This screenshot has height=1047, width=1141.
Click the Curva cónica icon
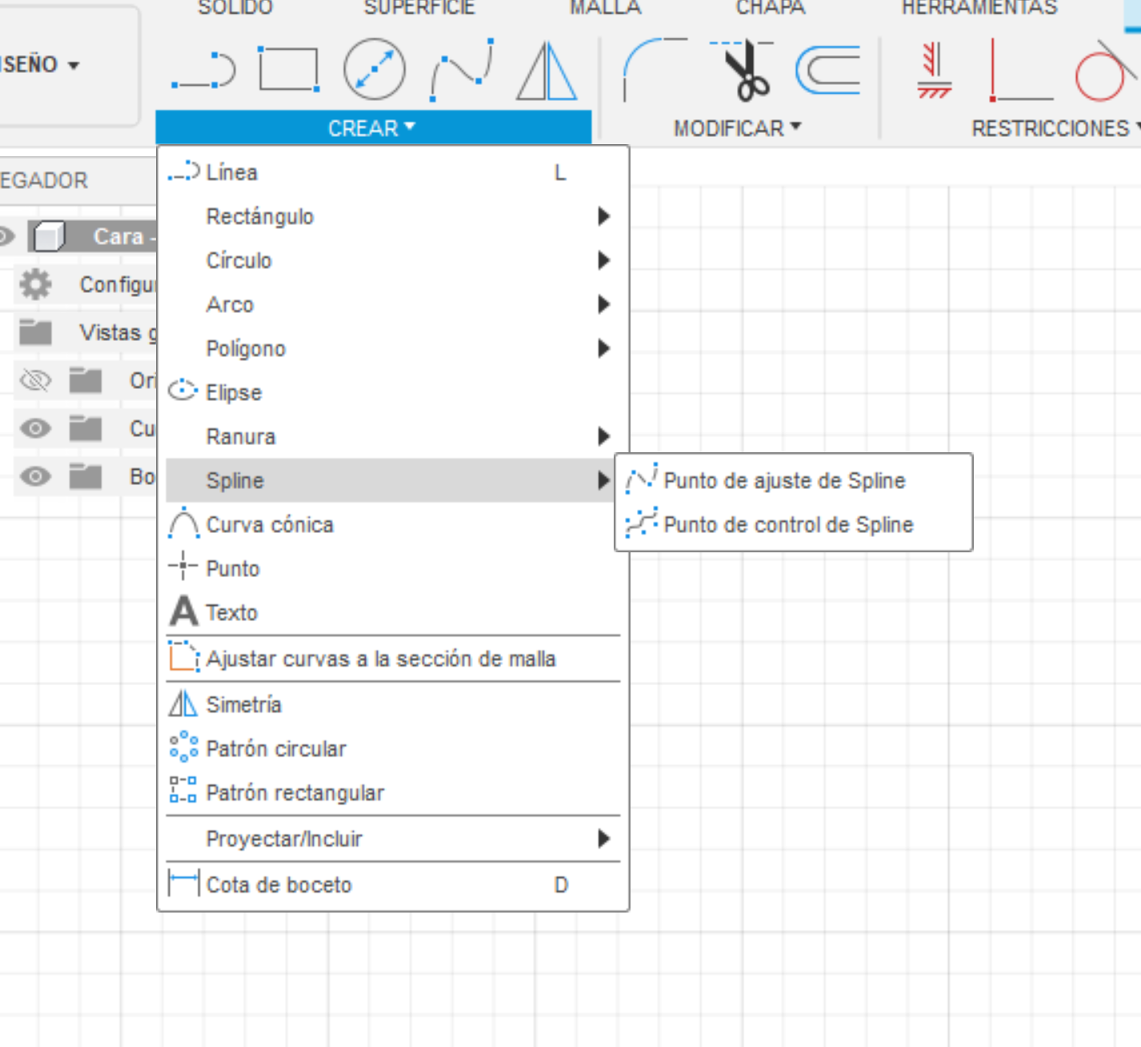click(183, 523)
